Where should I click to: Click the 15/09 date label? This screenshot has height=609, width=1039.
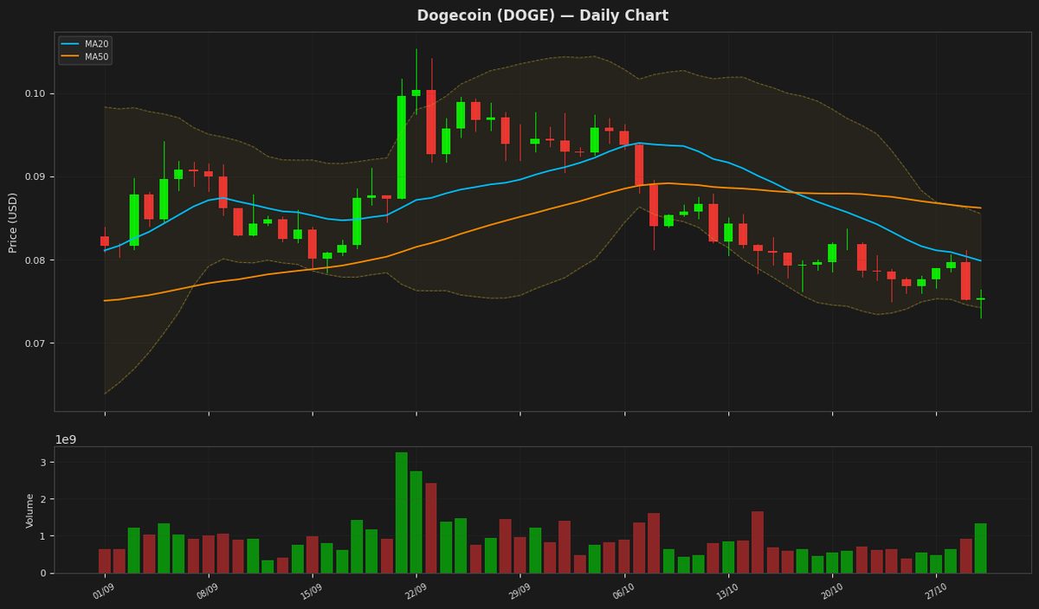pos(311,591)
